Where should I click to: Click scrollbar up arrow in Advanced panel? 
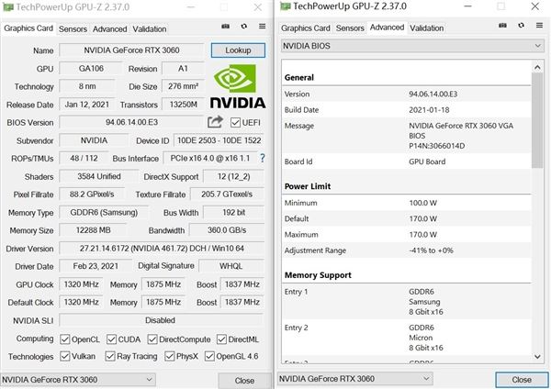[x=537, y=67]
